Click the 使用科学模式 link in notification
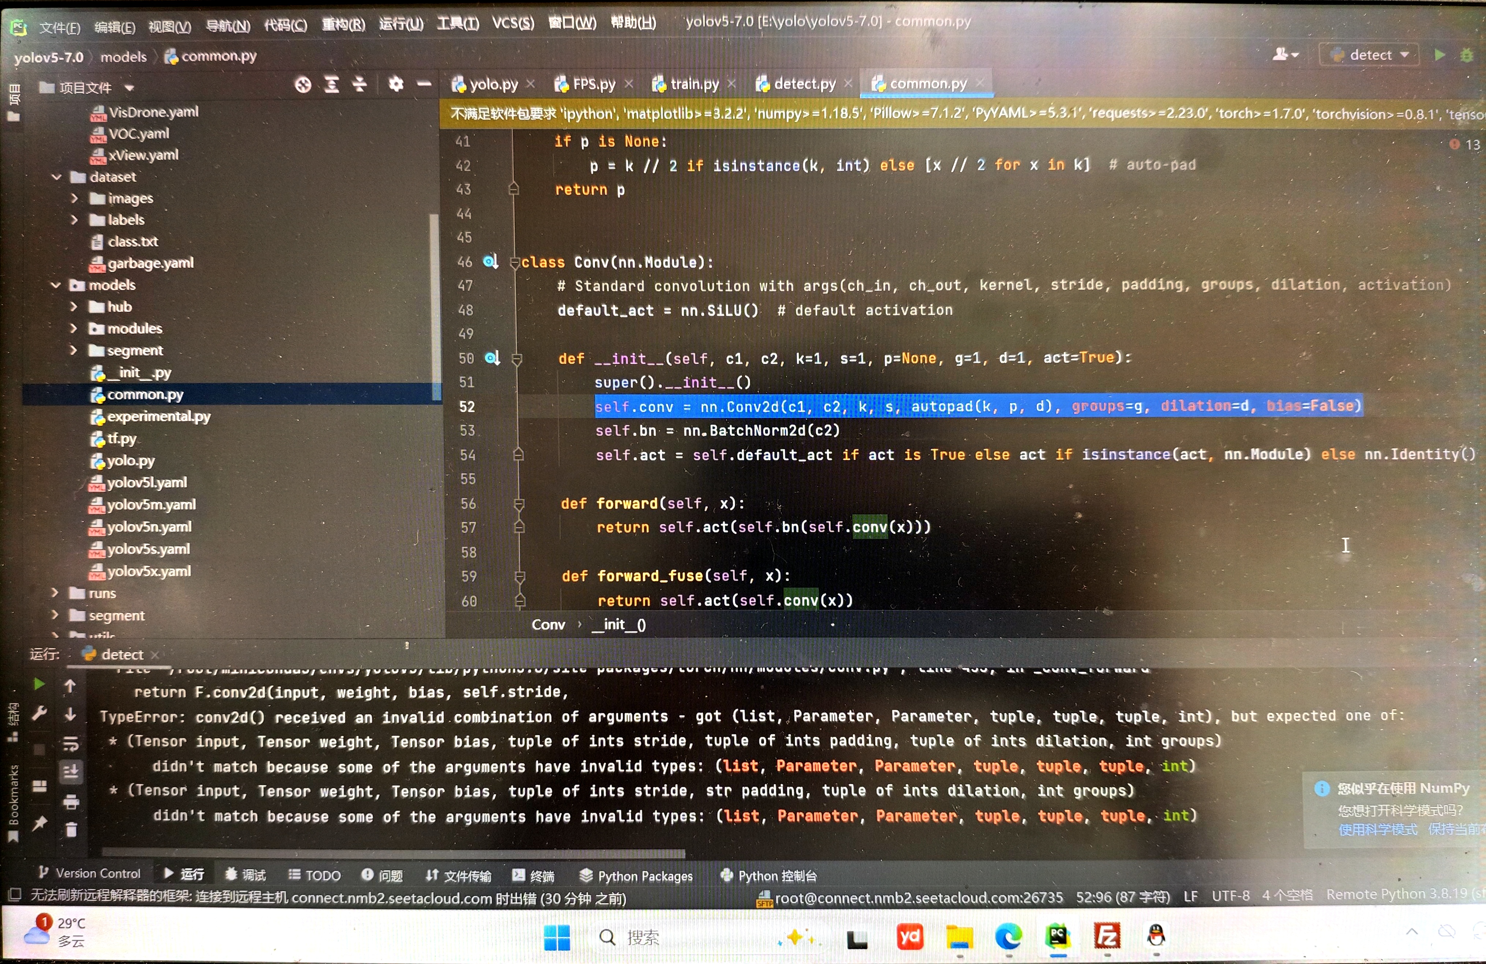Viewport: 1486px width, 964px height. [1377, 830]
